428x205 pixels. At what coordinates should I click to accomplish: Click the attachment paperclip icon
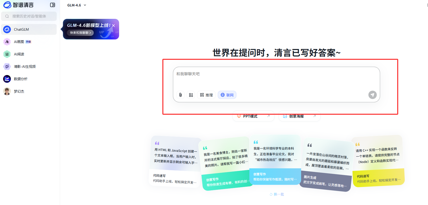click(x=180, y=95)
